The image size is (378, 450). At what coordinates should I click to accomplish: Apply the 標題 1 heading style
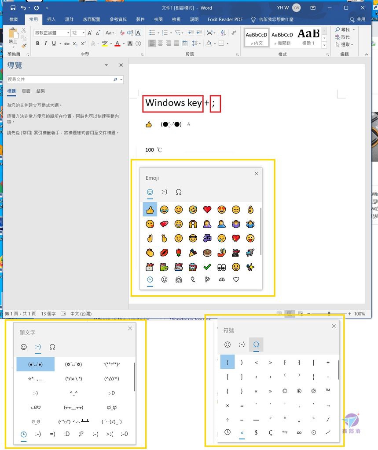pos(308,38)
